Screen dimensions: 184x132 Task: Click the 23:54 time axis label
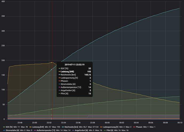click(63, 123)
